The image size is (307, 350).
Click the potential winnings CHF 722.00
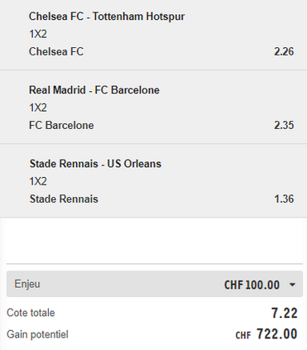tap(266, 334)
